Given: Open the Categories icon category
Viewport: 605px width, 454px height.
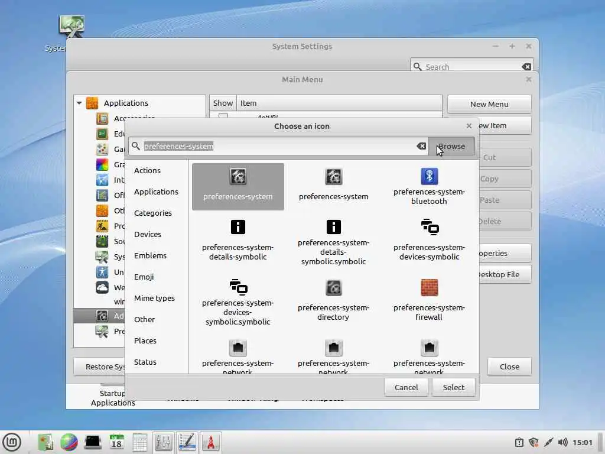Looking at the screenshot, I should point(153,213).
